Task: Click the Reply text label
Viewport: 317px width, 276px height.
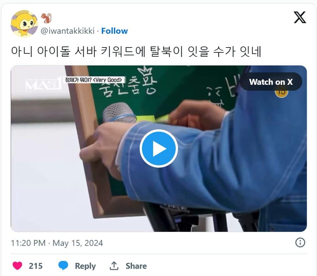Action: pyautogui.click(x=85, y=266)
